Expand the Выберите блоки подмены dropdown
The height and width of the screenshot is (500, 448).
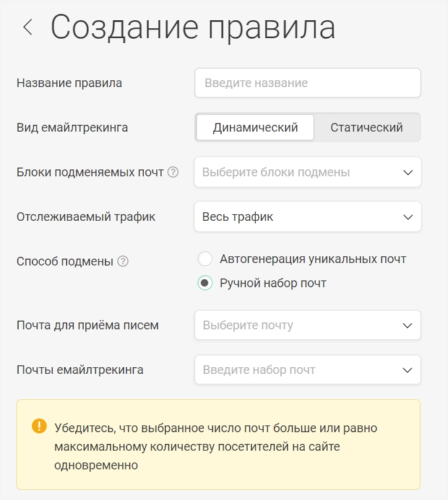(x=308, y=172)
